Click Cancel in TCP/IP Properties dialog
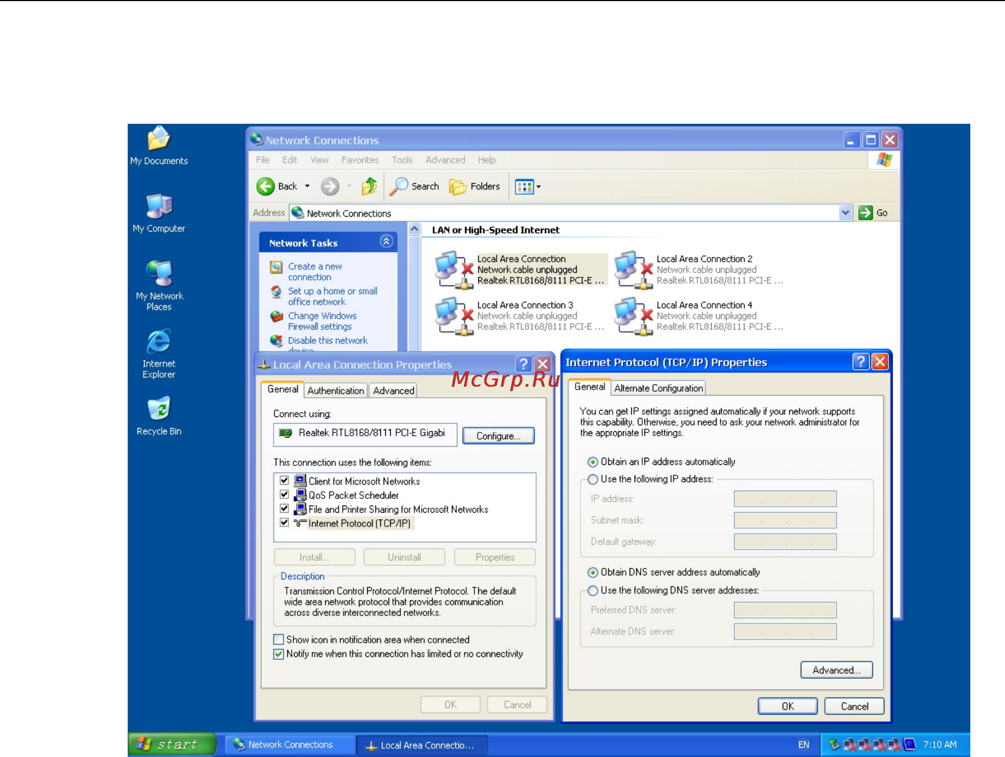This screenshot has height=757, width=1005. click(x=854, y=706)
